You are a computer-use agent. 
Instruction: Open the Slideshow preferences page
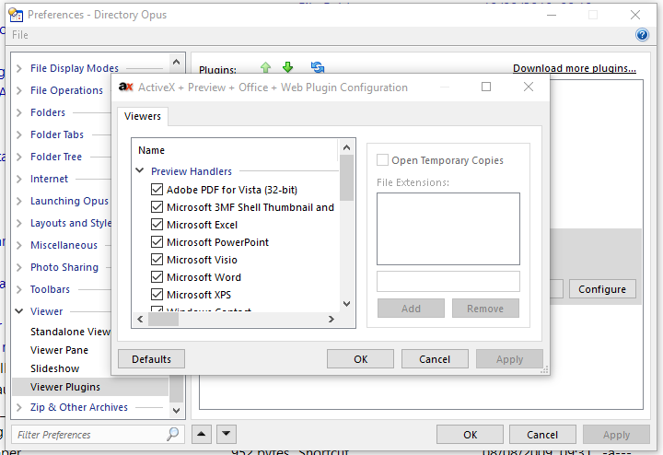click(54, 368)
